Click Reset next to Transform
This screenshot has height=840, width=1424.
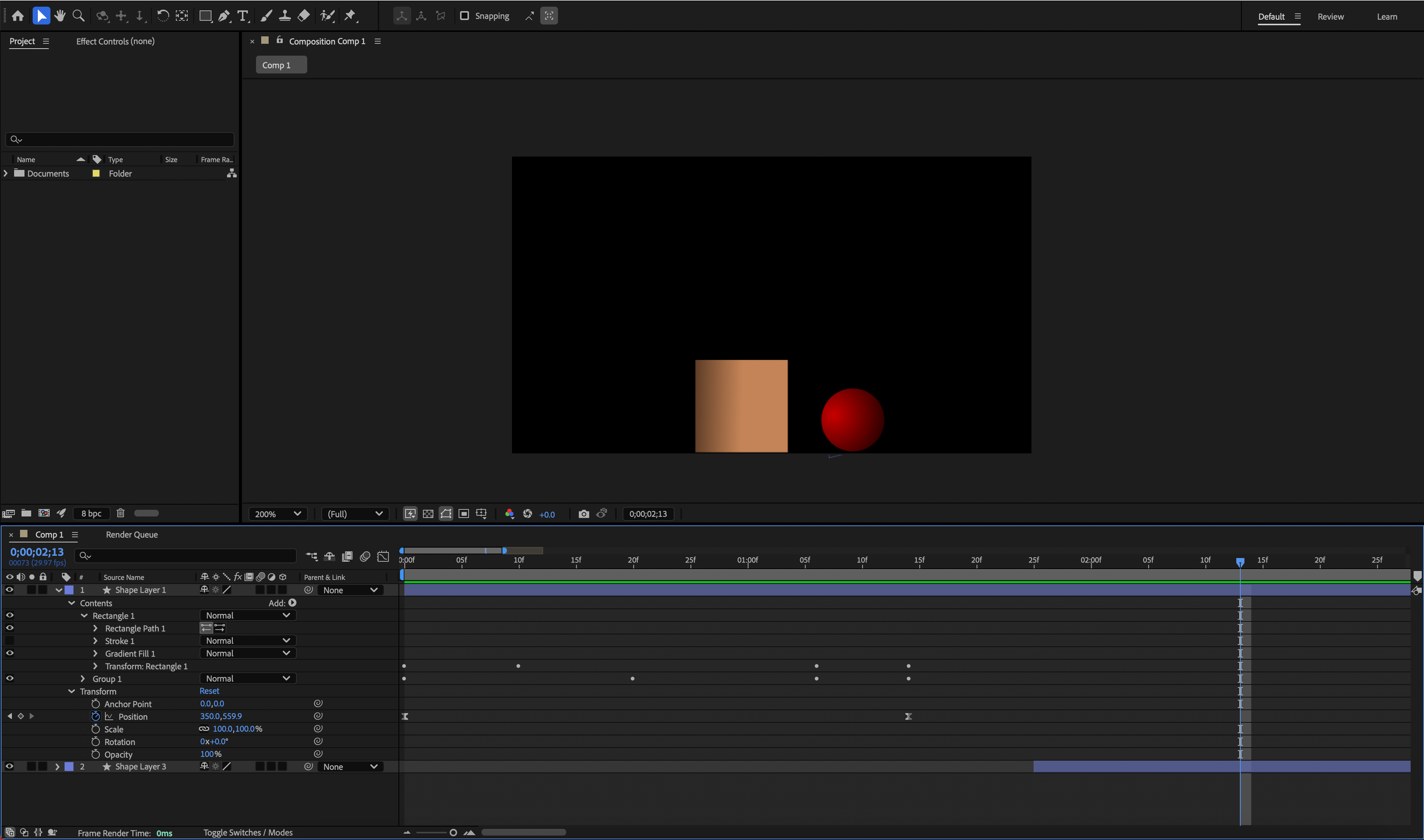tap(209, 691)
